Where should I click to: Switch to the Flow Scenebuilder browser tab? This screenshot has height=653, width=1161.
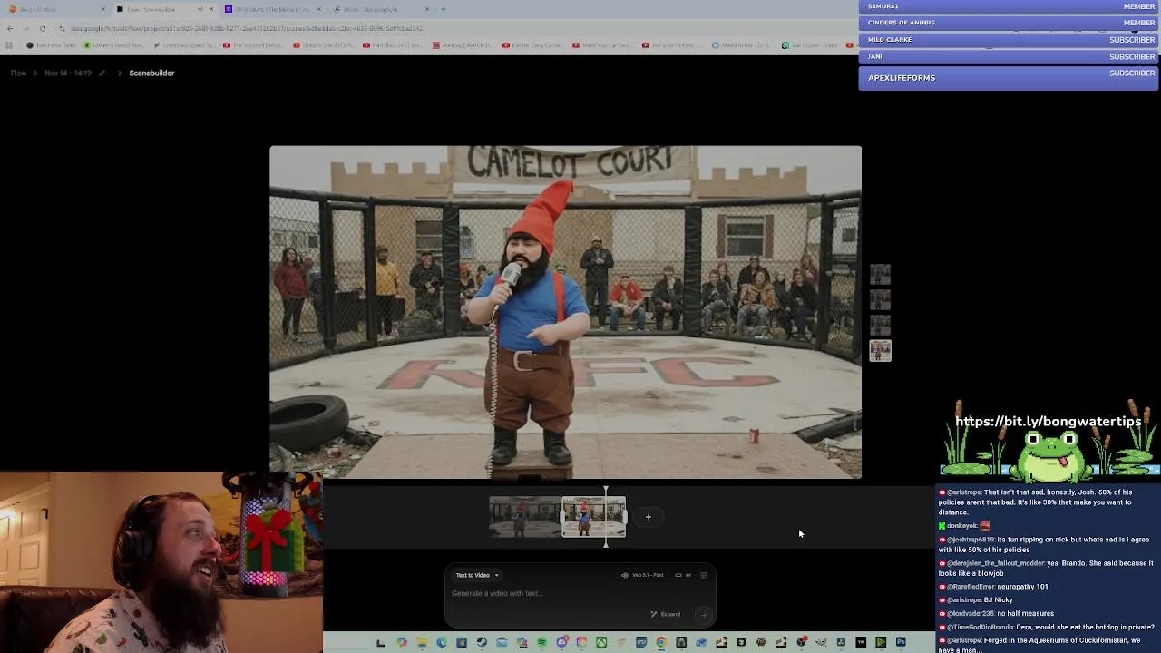pos(163,9)
